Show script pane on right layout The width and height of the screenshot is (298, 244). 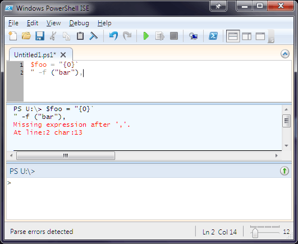(247, 36)
